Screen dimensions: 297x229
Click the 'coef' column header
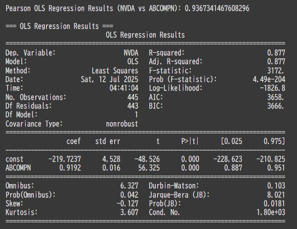pyautogui.click(x=74, y=142)
